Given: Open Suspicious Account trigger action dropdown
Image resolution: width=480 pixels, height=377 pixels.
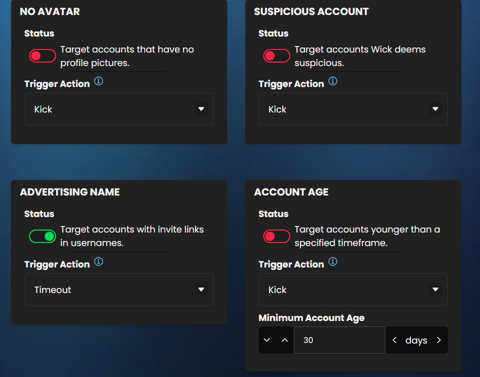Looking at the screenshot, I should [x=353, y=109].
